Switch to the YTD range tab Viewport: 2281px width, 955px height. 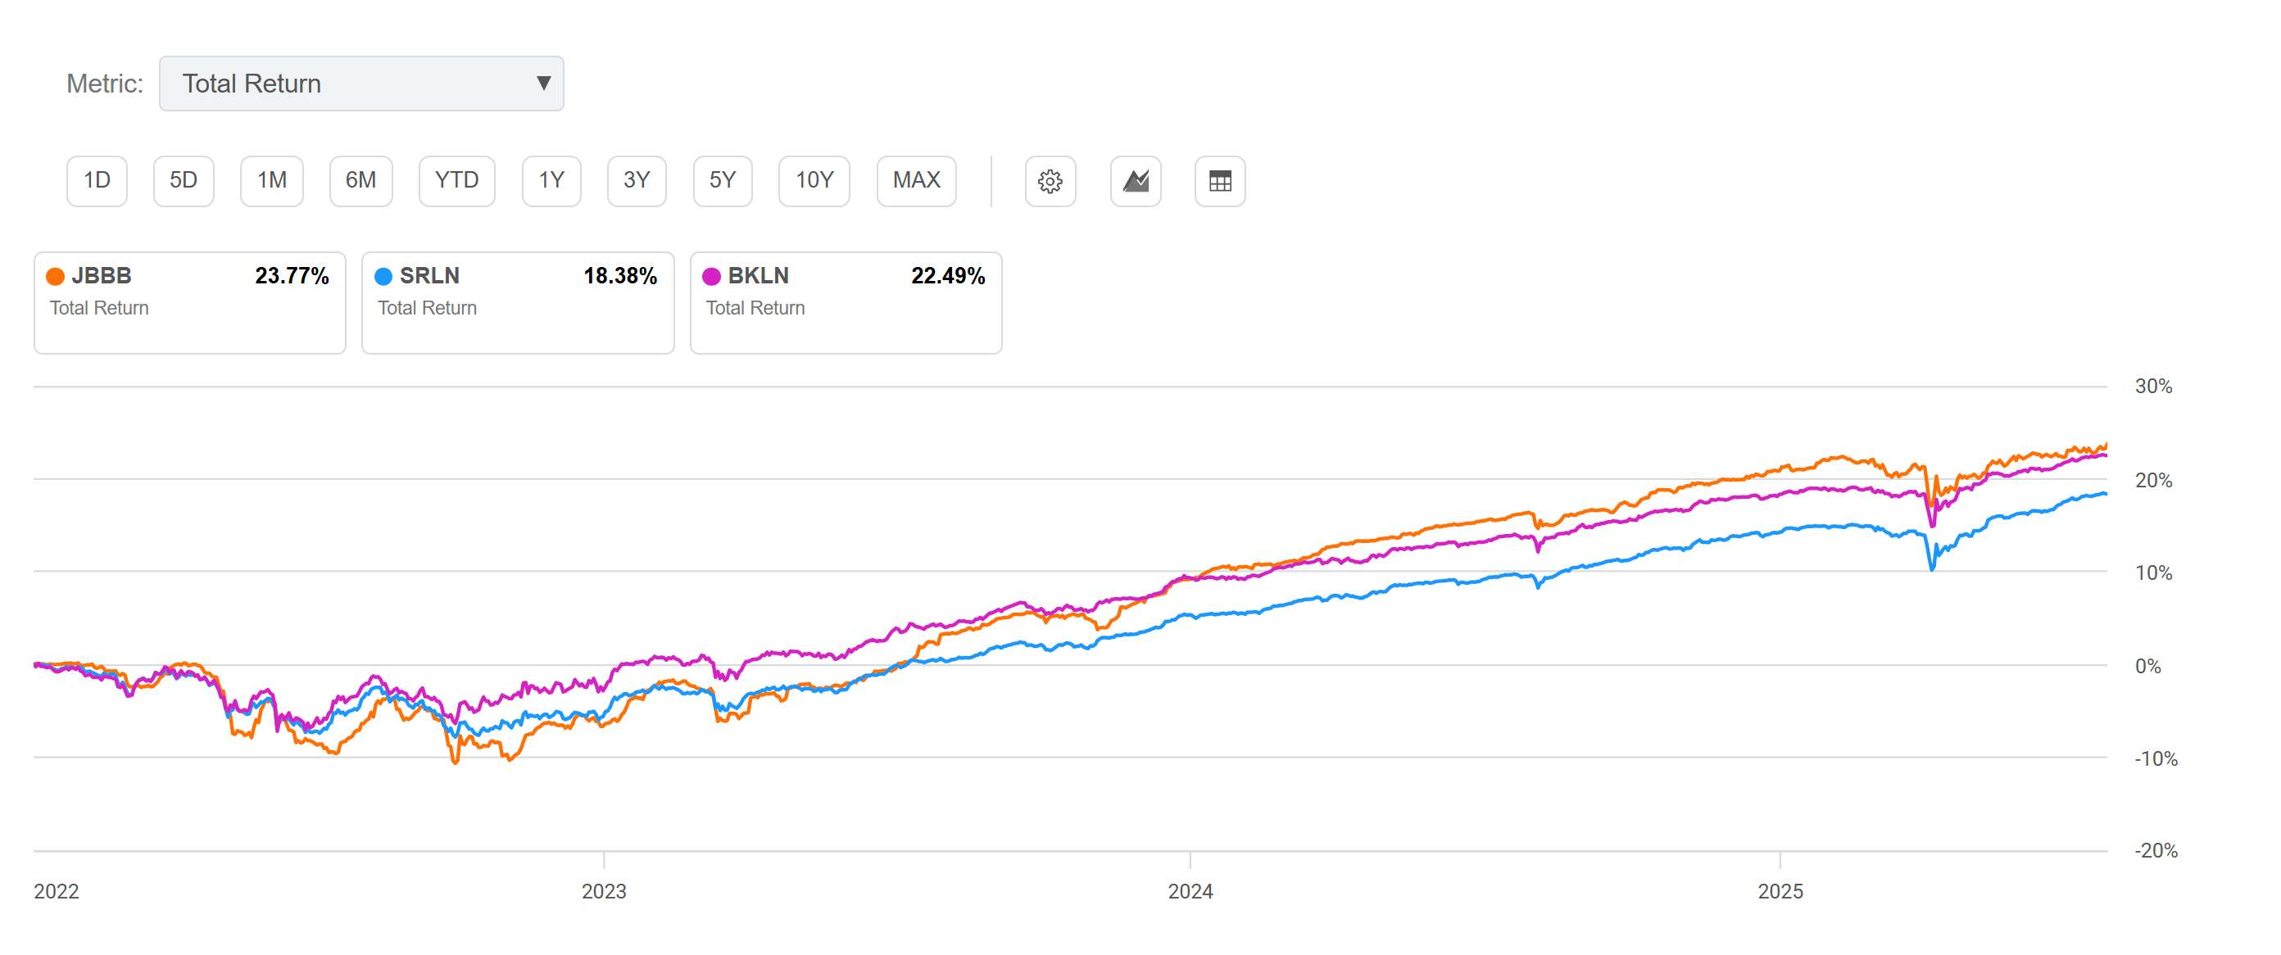(456, 180)
